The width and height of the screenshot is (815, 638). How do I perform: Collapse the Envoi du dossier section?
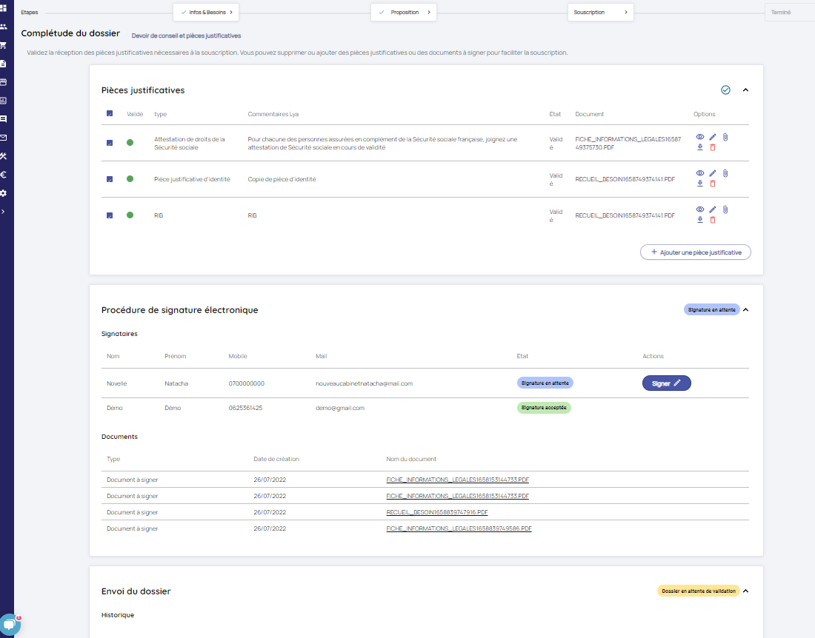click(745, 591)
